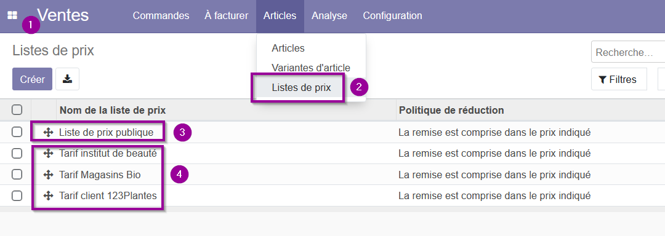665x236 pixels.
Task: Click the download/export icon button
Action: (67, 79)
